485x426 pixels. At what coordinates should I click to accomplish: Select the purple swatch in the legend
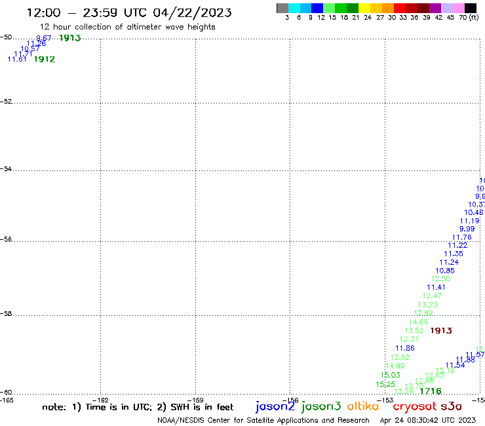pyautogui.click(x=435, y=8)
